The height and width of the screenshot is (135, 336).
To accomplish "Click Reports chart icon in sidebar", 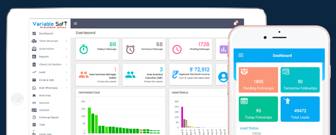I will [x=34, y=57].
